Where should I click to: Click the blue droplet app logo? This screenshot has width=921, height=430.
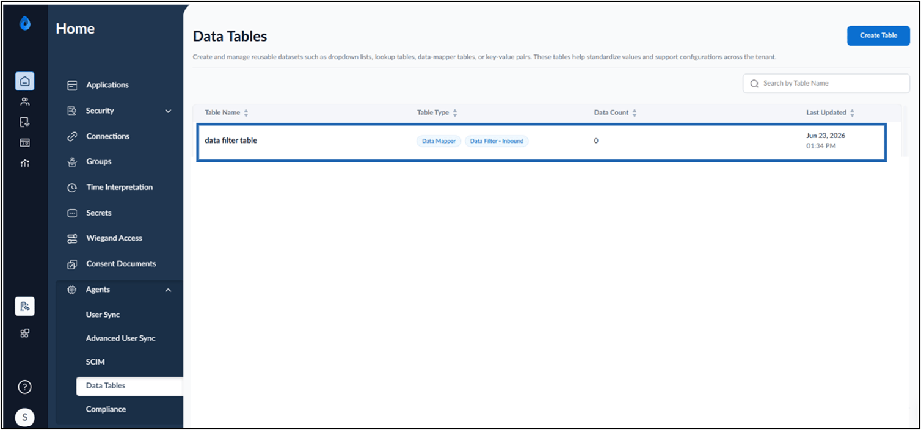tap(24, 23)
